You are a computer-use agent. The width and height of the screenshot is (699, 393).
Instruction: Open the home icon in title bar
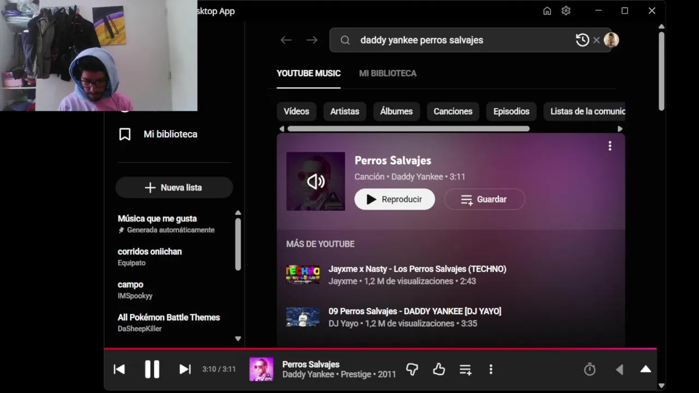coord(547,11)
